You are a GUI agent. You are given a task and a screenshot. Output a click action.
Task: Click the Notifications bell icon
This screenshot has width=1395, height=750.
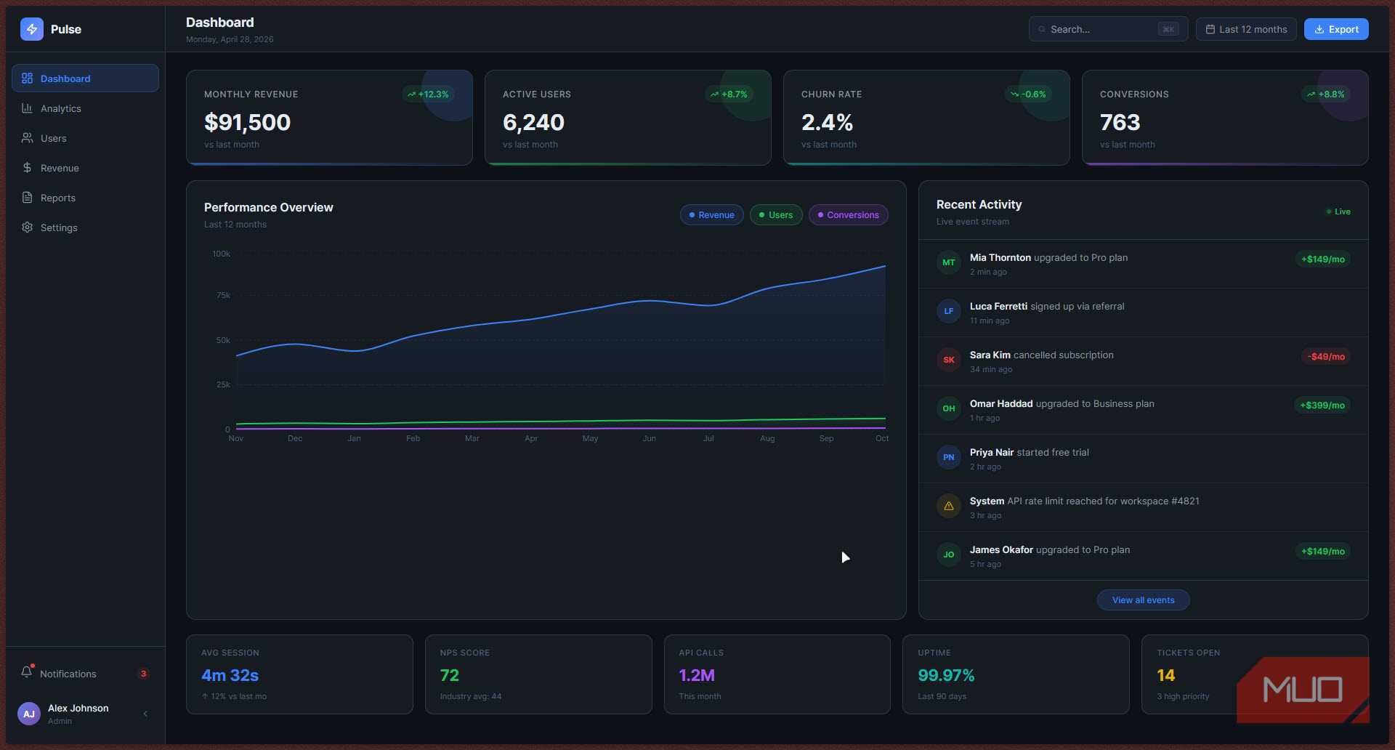pyautogui.click(x=27, y=672)
